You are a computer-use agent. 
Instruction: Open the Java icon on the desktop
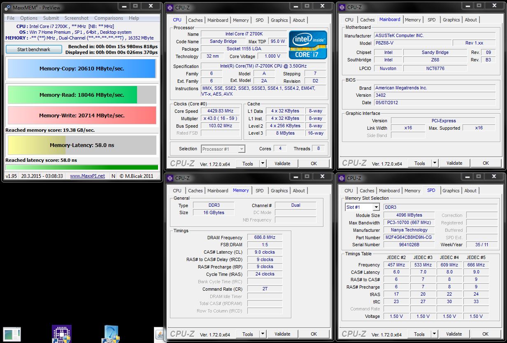coord(159,334)
